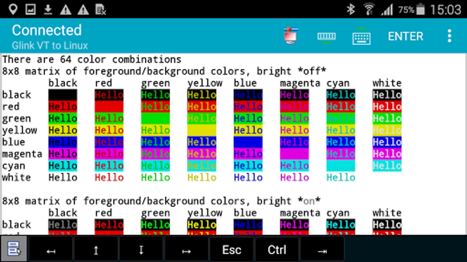Tap the solid magenta block in the magenta row

294,154
